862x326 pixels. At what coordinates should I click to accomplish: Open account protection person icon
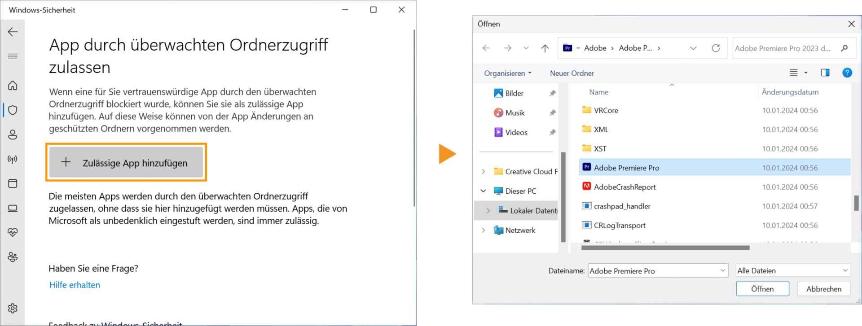point(13,135)
